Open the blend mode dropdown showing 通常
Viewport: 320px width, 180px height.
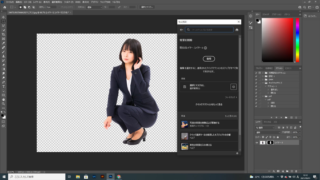(x=267, y=132)
